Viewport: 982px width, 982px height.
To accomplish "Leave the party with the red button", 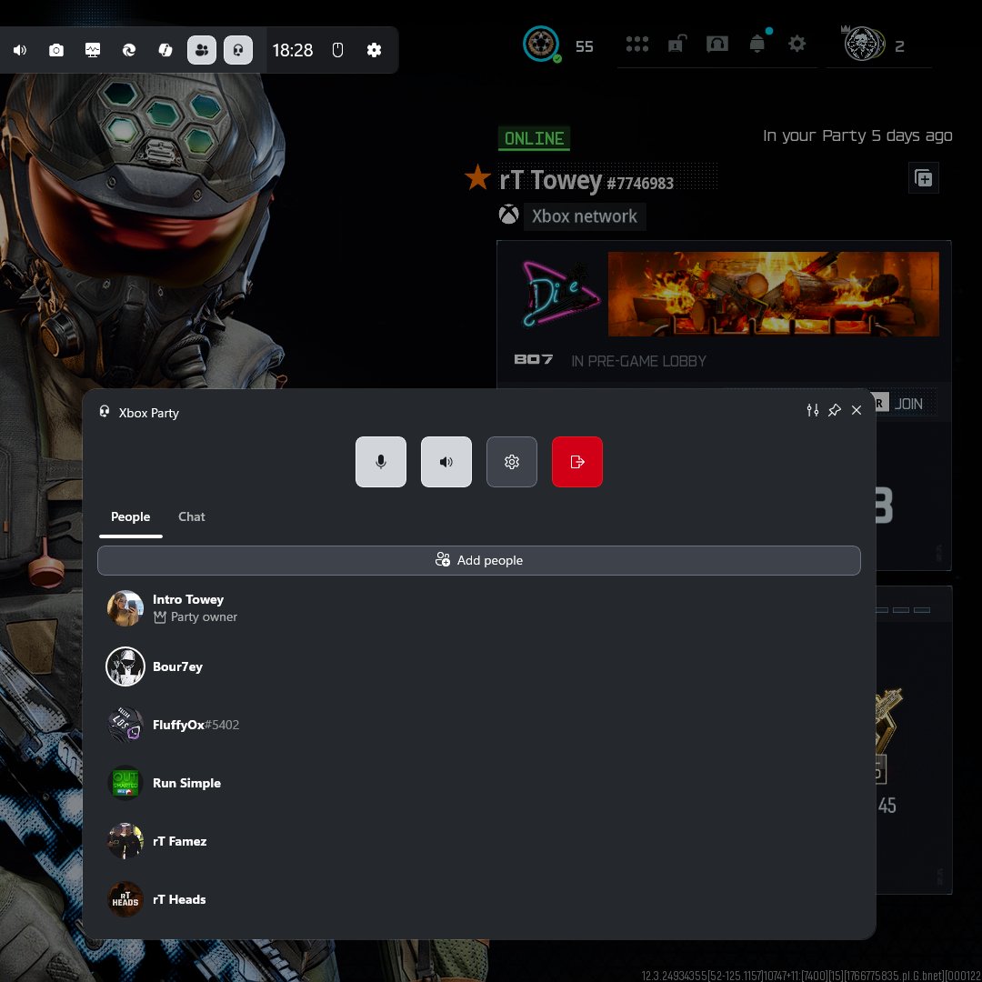I will coord(576,462).
